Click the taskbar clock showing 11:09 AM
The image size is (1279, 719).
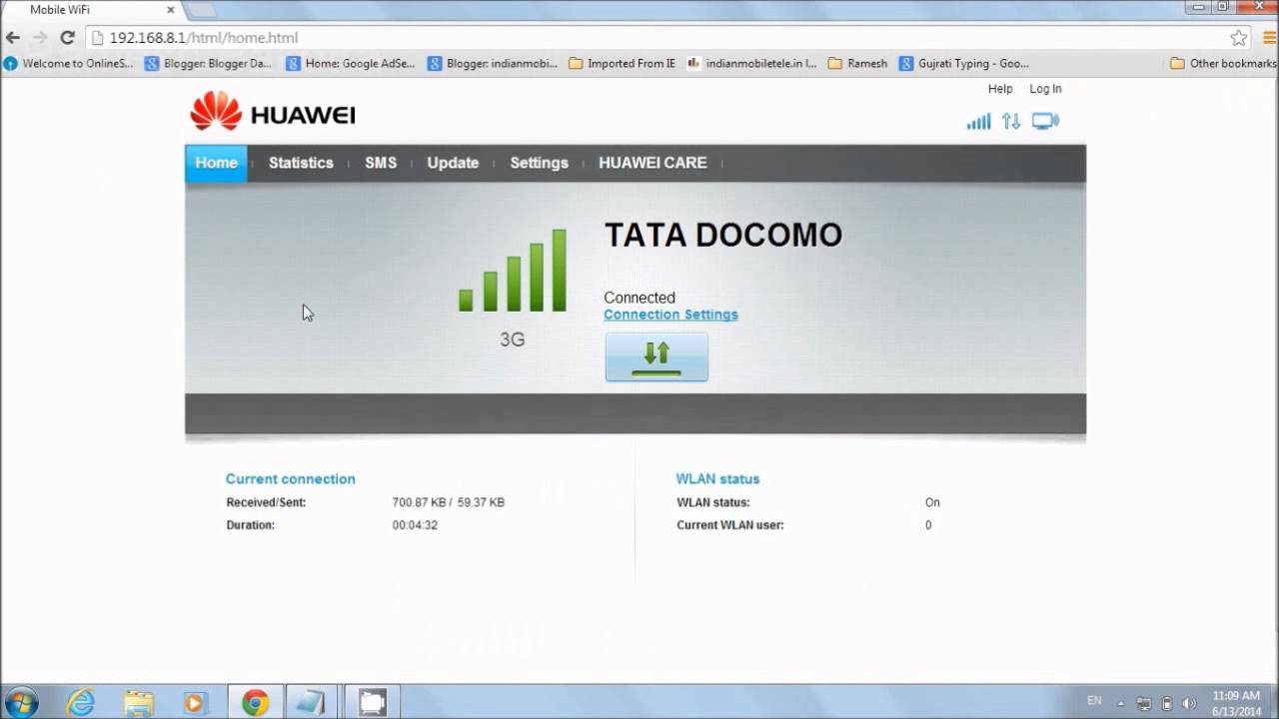pos(1236,703)
